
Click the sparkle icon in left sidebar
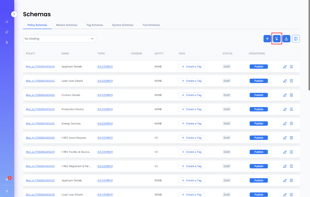[7, 42]
